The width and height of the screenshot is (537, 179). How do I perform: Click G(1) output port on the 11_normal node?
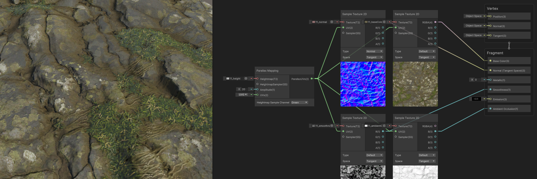coord(383,33)
